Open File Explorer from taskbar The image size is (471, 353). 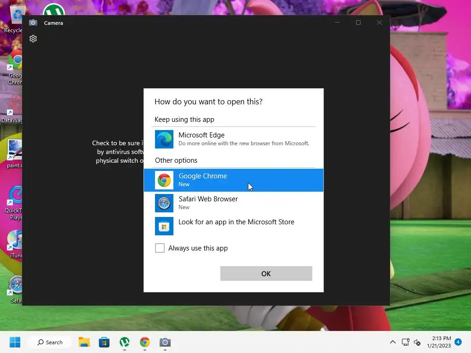[x=84, y=342]
